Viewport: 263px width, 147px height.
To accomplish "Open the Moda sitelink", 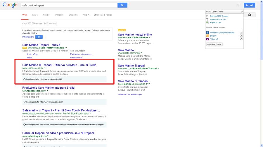I will (30, 58).
